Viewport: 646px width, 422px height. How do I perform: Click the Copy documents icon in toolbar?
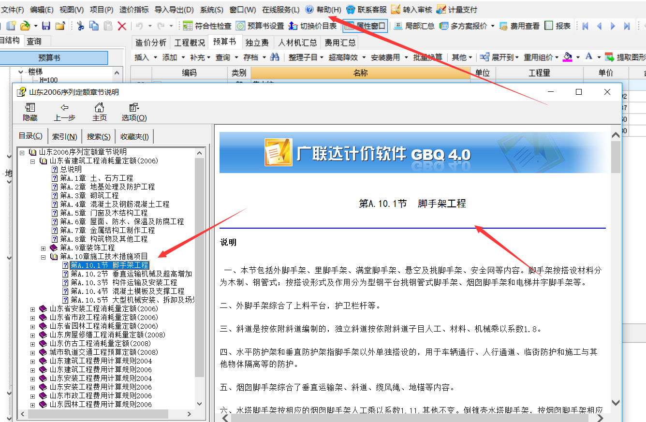click(94, 26)
